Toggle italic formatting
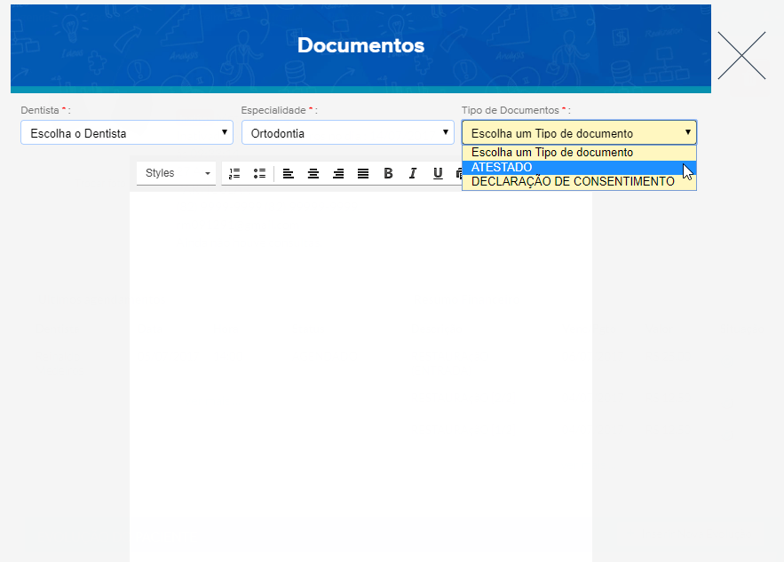This screenshot has width=784, height=562. click(x=413, y=173)
